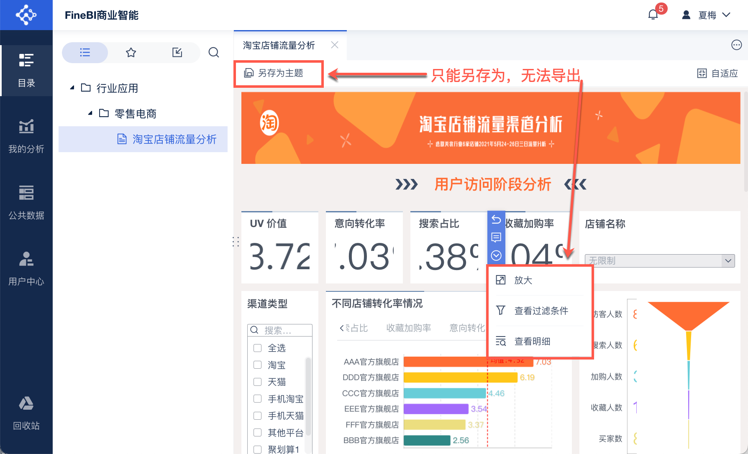Tick the 天猫 channel checkbox
The image size is (748, 454).
coord(258,382)
